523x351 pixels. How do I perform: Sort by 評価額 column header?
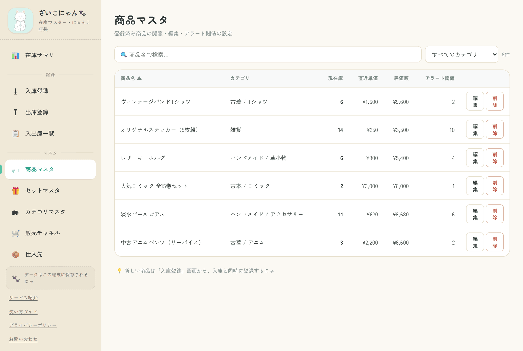click(x=401, y=78)
